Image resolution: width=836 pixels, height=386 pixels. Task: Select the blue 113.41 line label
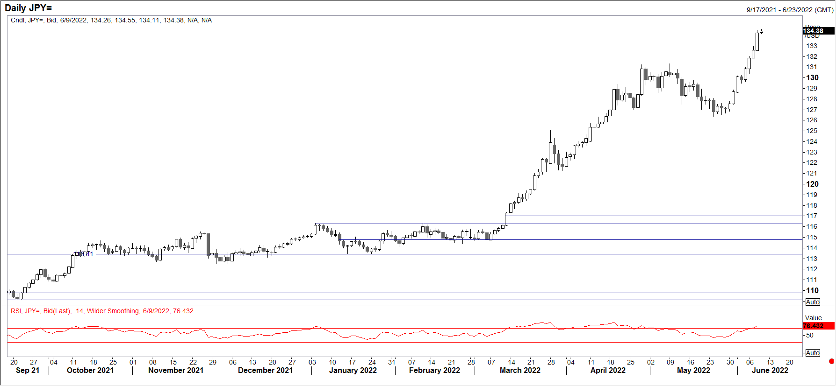84,254
